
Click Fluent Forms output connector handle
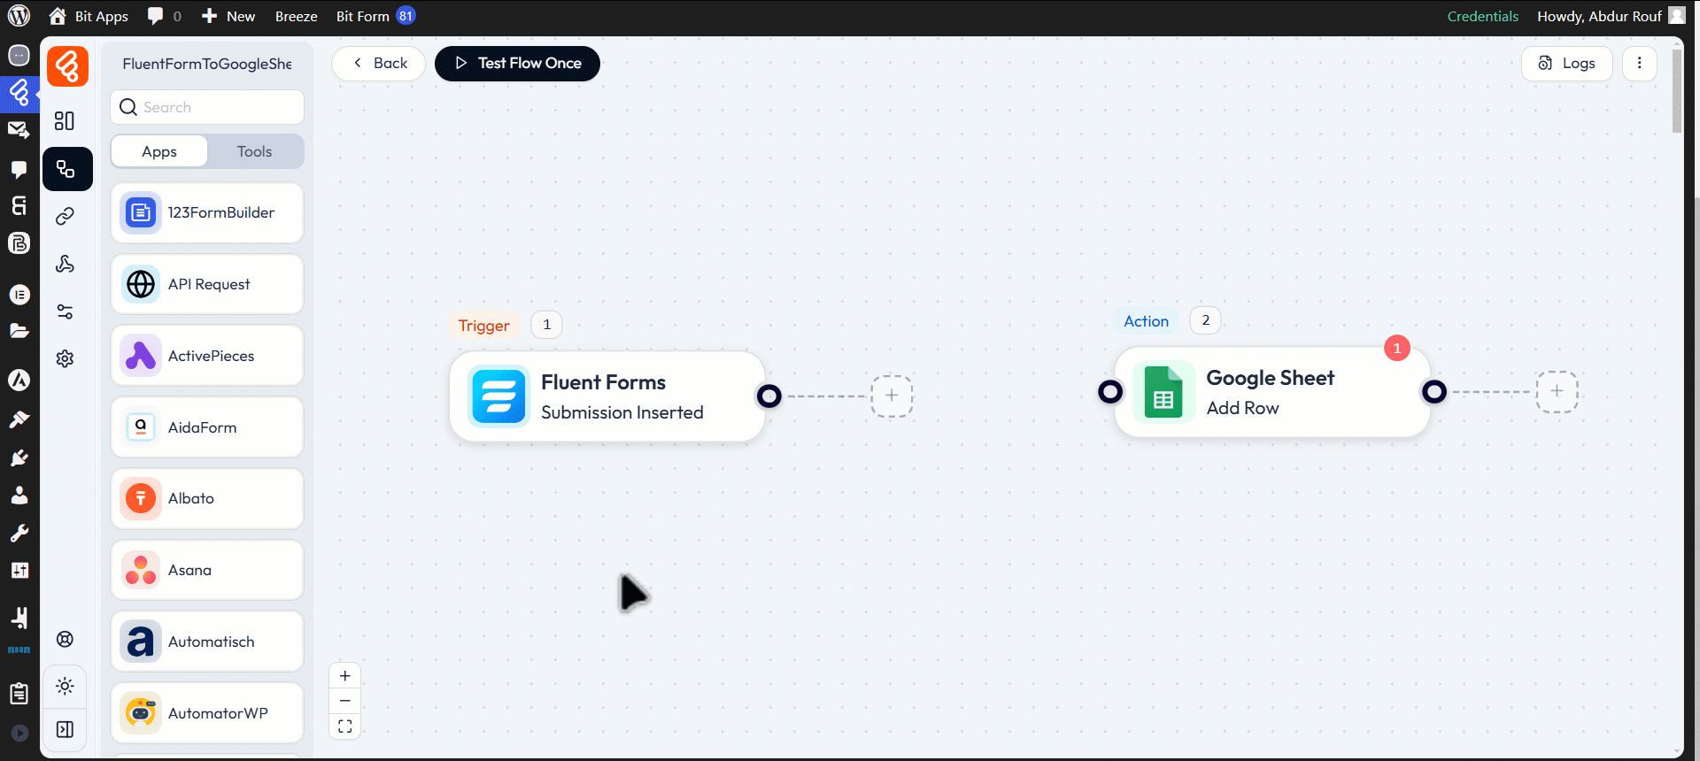(769, 396)
